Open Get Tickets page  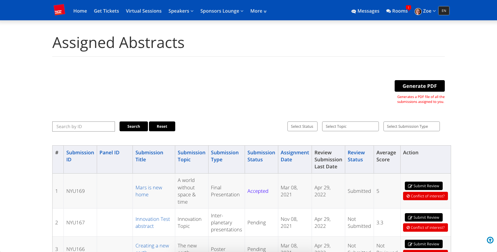[x=106, y=11]
